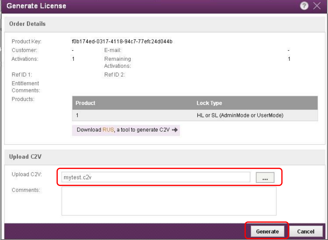Screen dimensions: 328x240
Task: Click the Remaining Activations label
Action: [x=118, y=62]
